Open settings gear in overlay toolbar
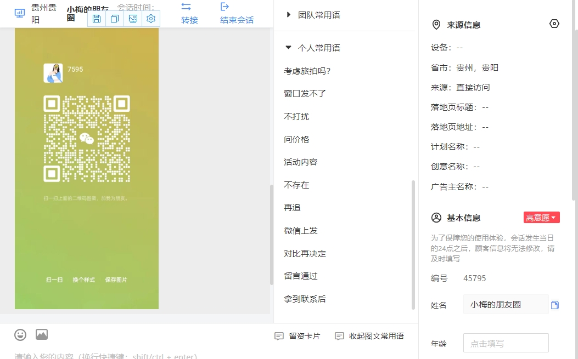Viewport: 578px width, 359px height. pos(151,19)
